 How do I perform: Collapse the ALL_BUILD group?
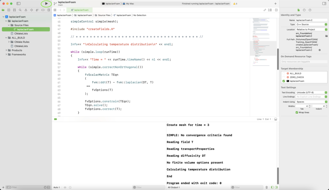pos(6,38)
